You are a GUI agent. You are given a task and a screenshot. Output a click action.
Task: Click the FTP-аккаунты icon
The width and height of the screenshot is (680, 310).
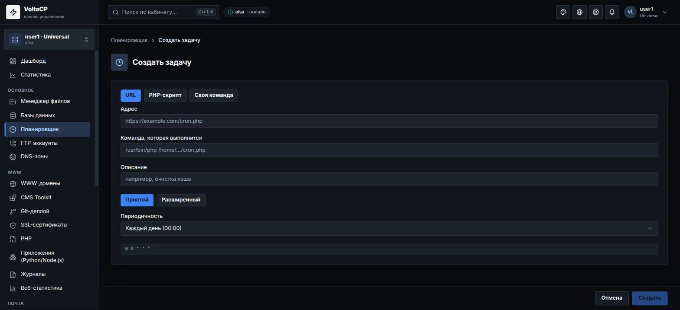coord(13,143)
